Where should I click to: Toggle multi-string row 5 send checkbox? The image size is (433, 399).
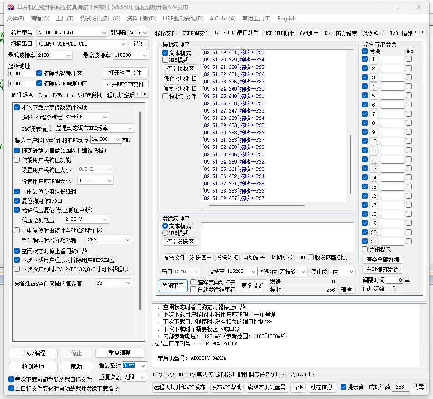(365, 95)
